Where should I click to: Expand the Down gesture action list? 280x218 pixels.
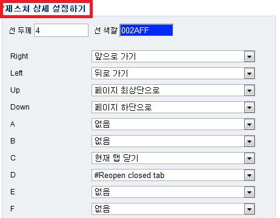(x=249, y=107)
